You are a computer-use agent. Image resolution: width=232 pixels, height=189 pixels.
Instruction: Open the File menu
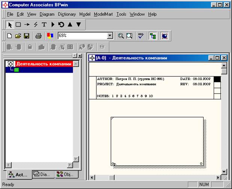pos(10,14)
